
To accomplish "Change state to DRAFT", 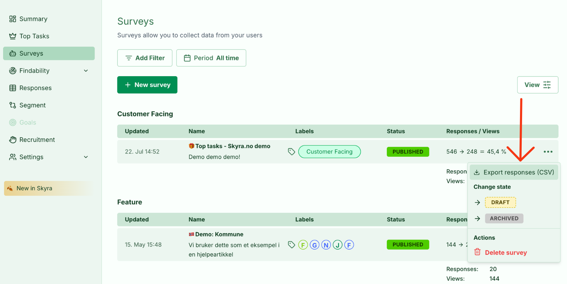I will [500, 202].
